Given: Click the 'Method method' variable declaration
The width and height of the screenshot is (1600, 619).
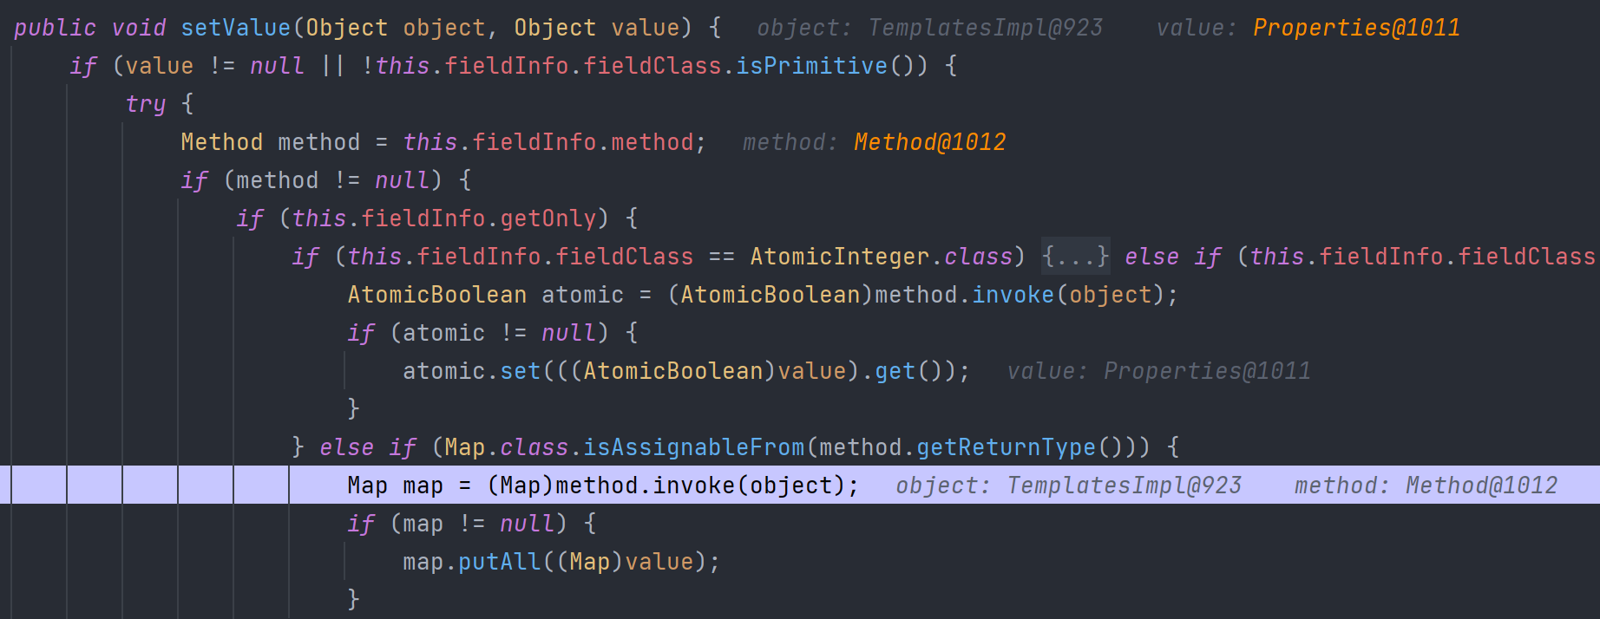Looking at the screenshot, I should point(271,142).
